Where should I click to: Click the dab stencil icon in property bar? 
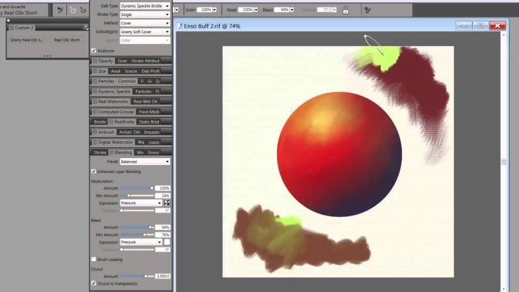tap(60, 10)
